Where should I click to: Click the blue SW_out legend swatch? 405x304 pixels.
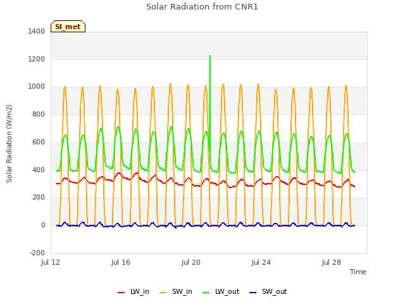[253, 293]
